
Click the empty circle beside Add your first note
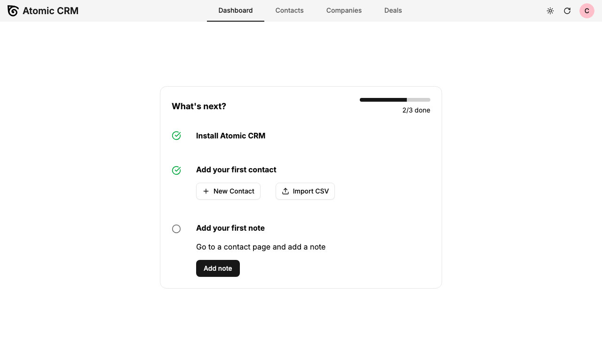[176, 229]
